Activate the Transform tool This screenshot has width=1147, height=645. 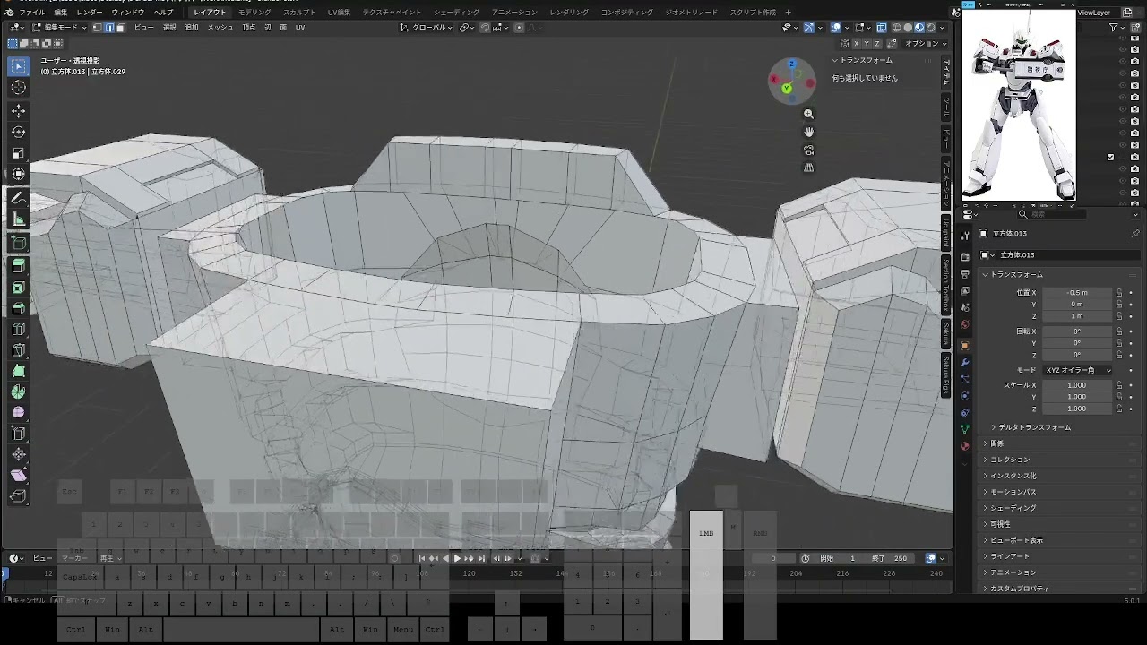pos(19,175)
